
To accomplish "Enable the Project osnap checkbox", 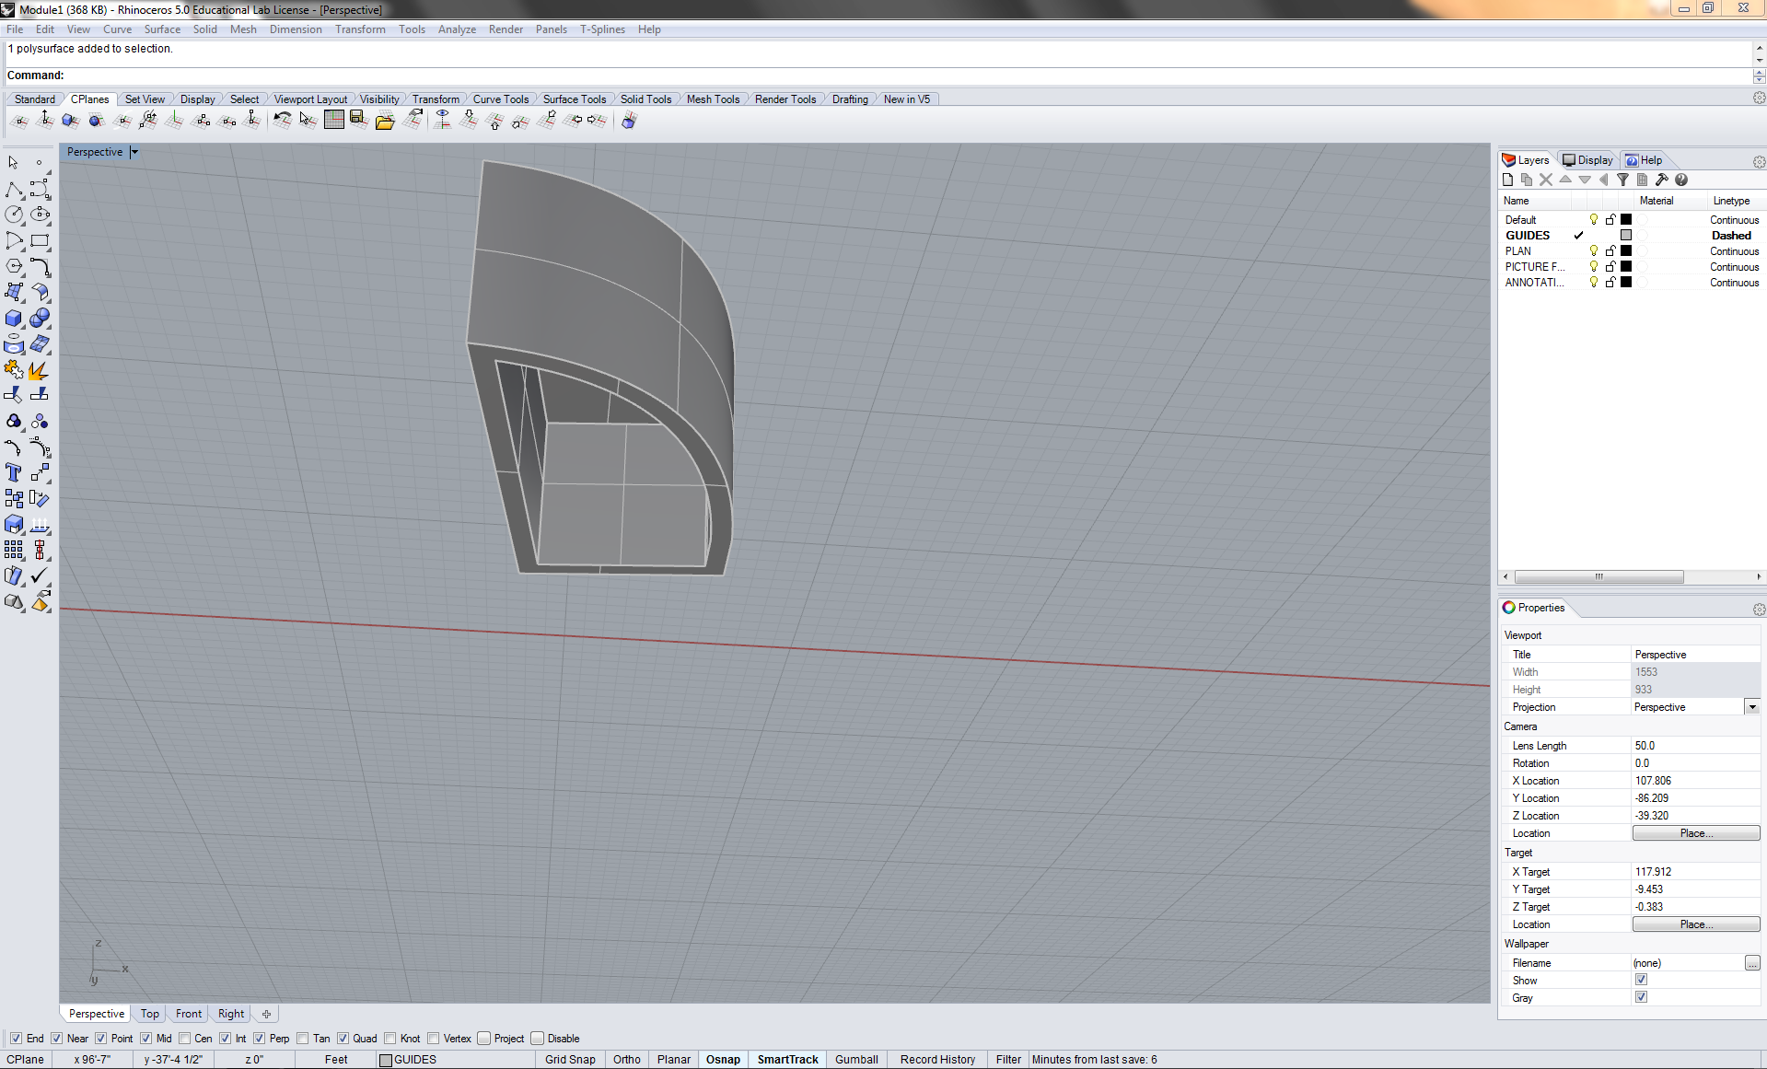I will pos(482,1038).
